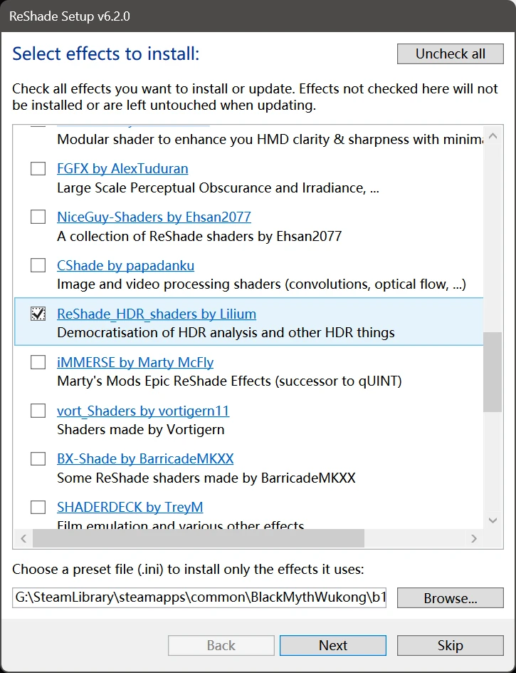Uncheck ReShade_HDR_shaders by Lilium checkbox

click(x=38, y=314)
